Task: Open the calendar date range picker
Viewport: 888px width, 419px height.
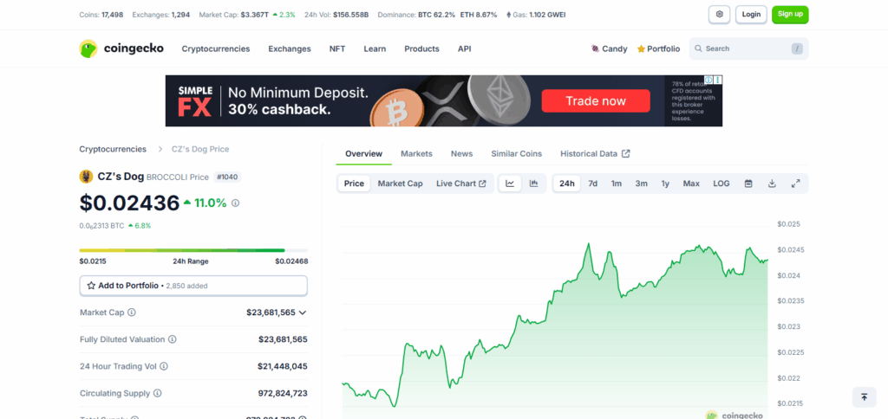Action: [748, 184]
